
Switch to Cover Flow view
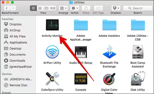click(x=53, y=8)
